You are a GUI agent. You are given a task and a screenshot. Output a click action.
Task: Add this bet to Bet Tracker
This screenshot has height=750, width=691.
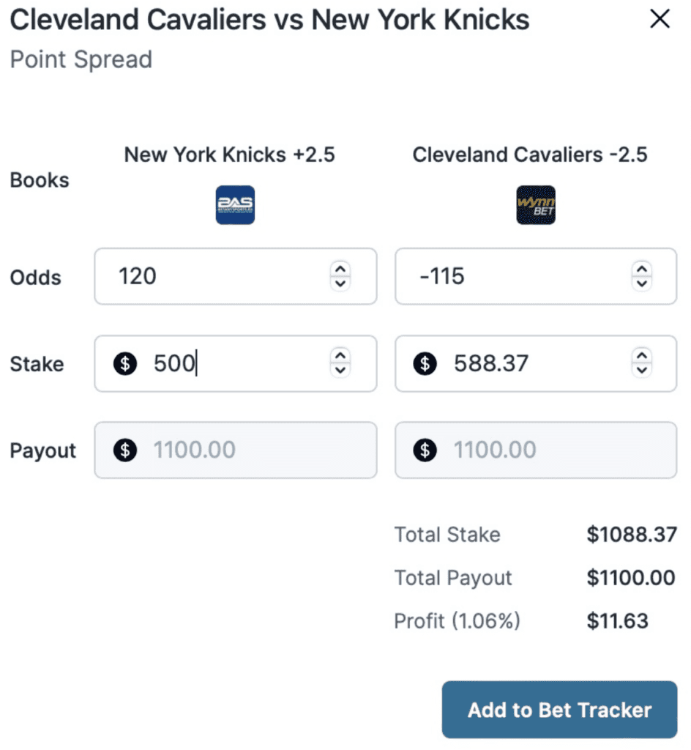[559, 710]
